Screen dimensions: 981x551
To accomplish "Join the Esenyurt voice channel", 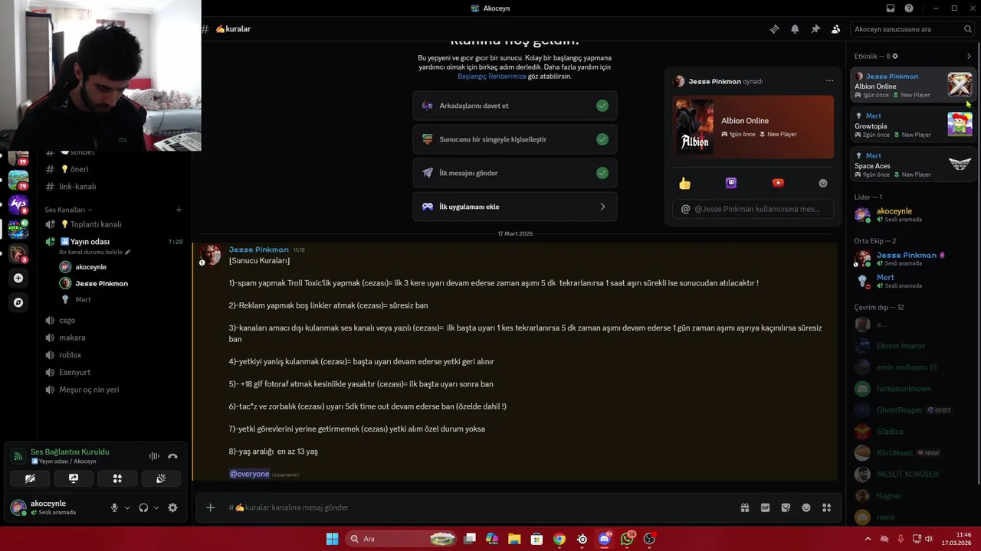I will pyautogui.click(x=113, y=372).
